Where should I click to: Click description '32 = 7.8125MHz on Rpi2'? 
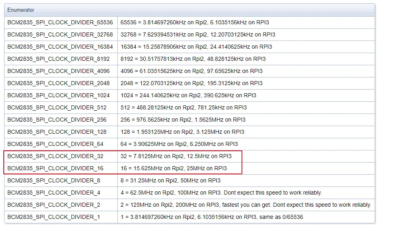(176, 156)
